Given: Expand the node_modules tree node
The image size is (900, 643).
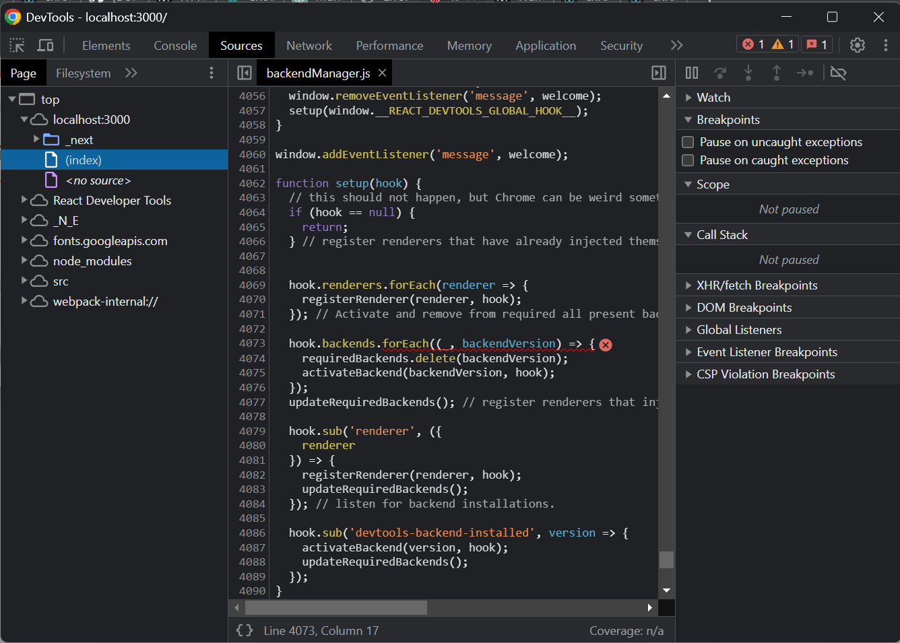Looking at the screenshot, I should coord(24,261).
